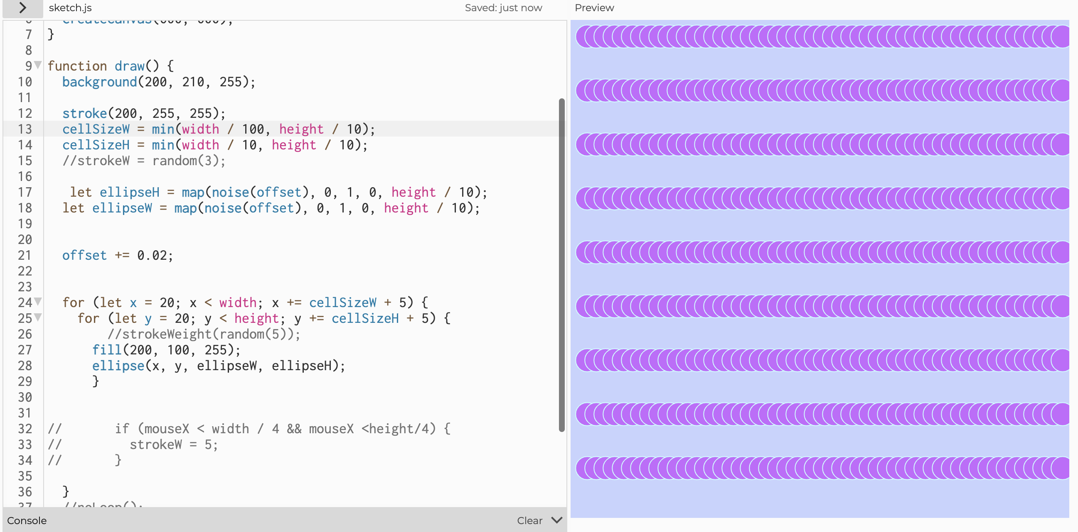The height and width of the screenshot is (532, 1078).
Task: Place cursor on the ellipse(x, y, ellipseW, ellipseH) call
Action: tap(219, 366)
